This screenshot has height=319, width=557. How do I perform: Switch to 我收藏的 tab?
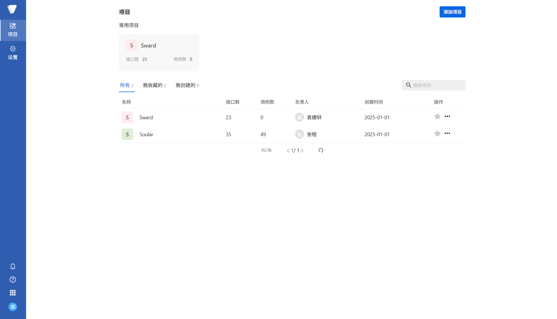point(154,85)
